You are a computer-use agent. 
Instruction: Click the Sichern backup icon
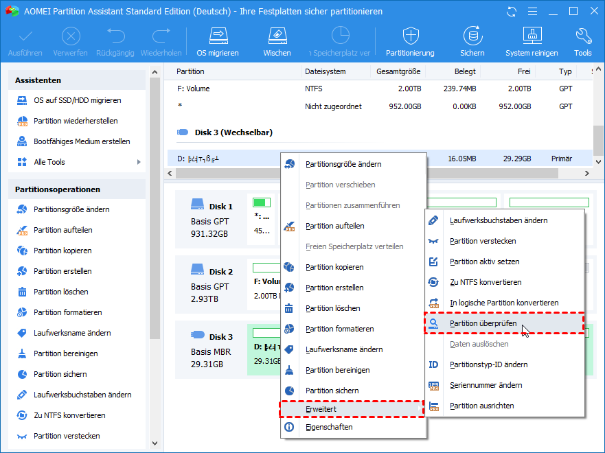[472, 36]
